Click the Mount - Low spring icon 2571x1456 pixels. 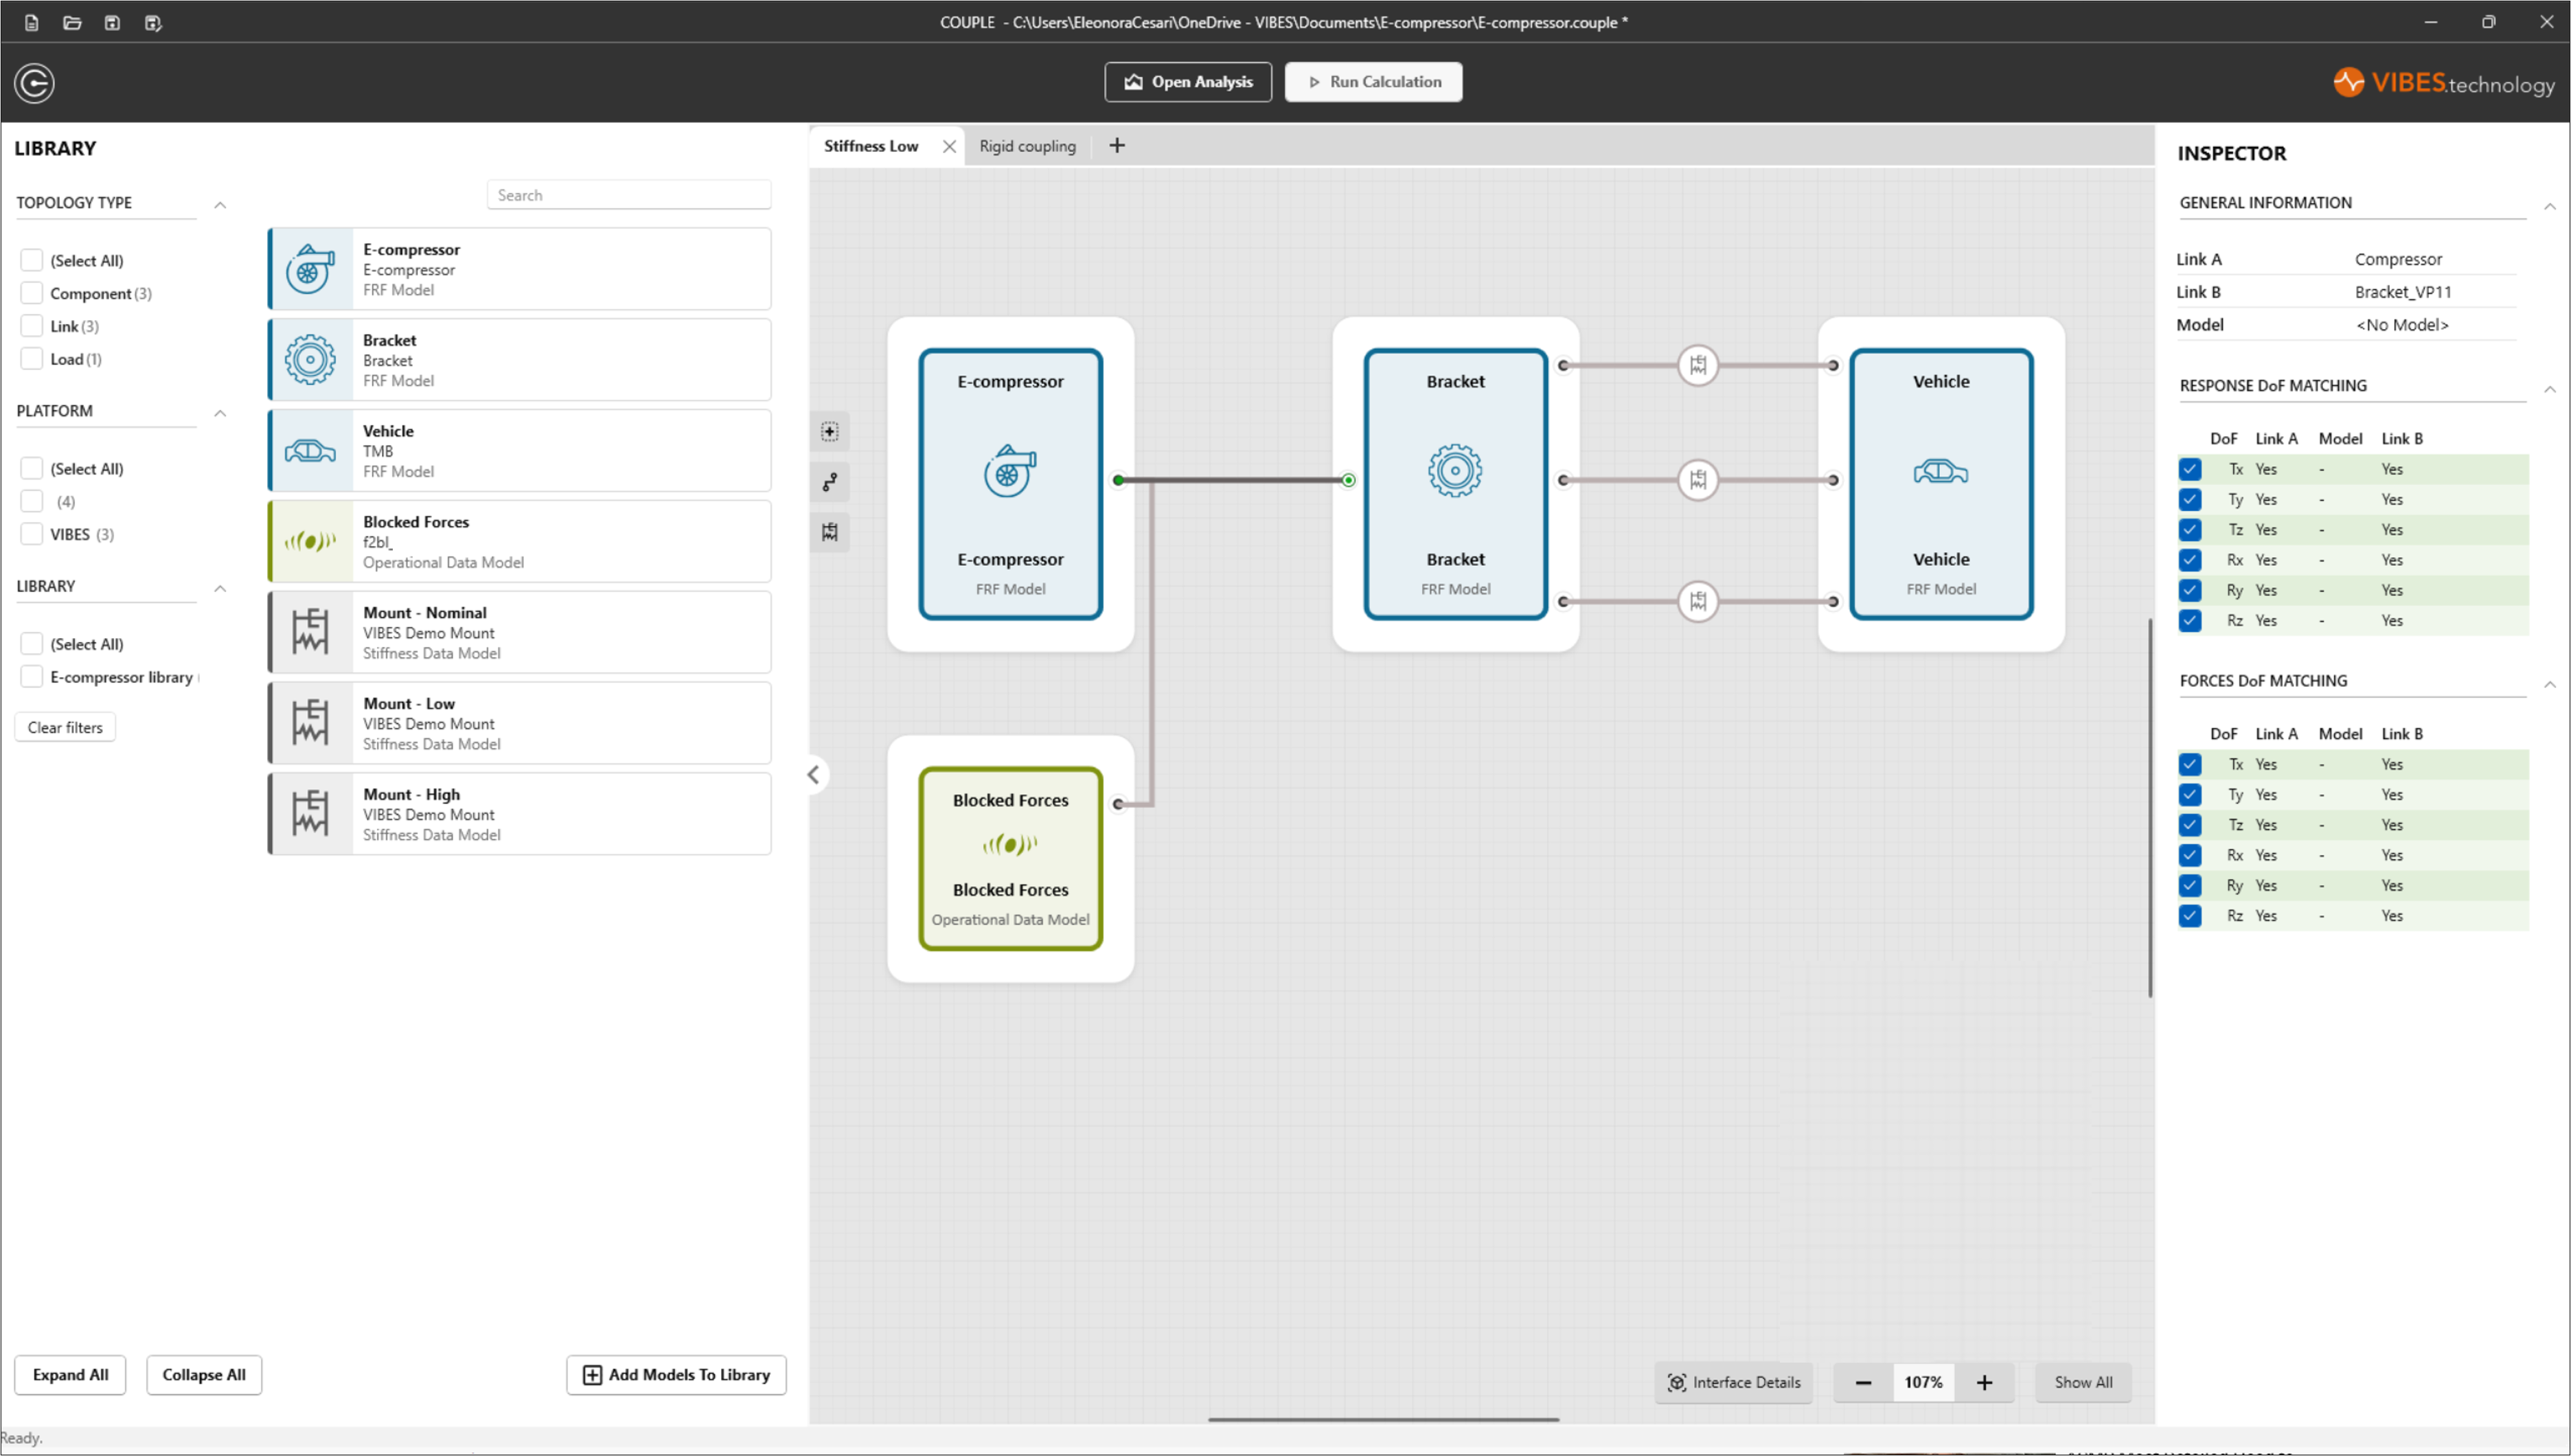[x=311, y=723]
